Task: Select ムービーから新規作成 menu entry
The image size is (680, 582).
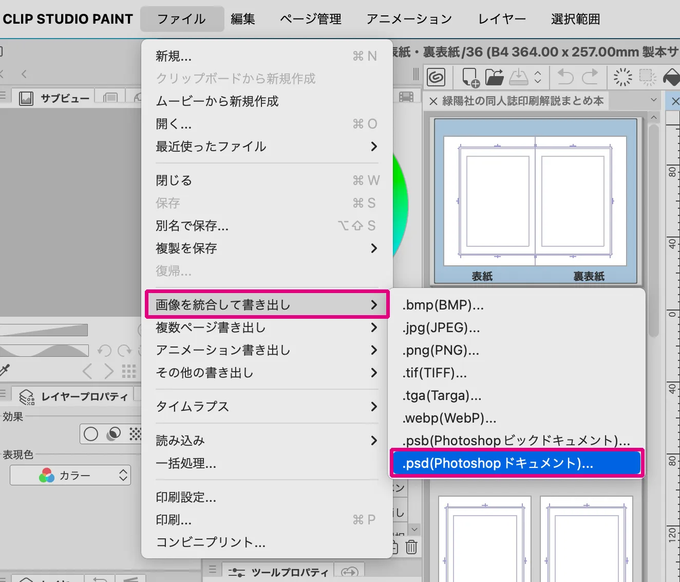Action: pyautogui.click(x=267, y=101)
